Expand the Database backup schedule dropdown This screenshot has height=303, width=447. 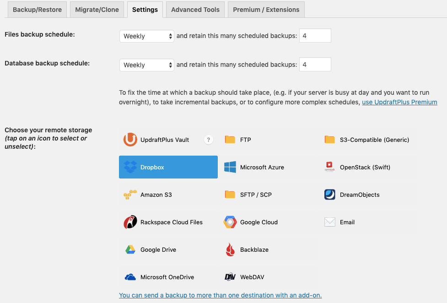[146, 65]
